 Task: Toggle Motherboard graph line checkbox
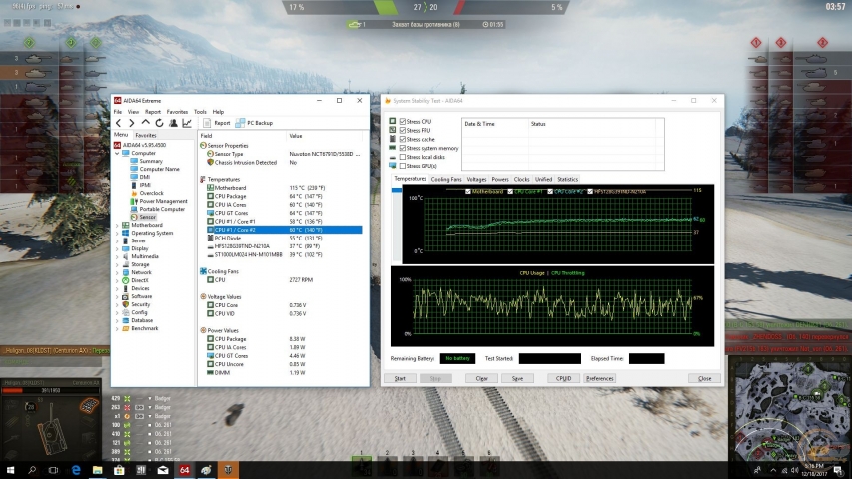click(x=468, y=192)
